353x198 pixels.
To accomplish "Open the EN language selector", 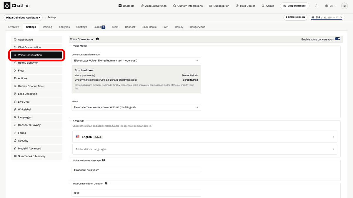I will 331,6.
